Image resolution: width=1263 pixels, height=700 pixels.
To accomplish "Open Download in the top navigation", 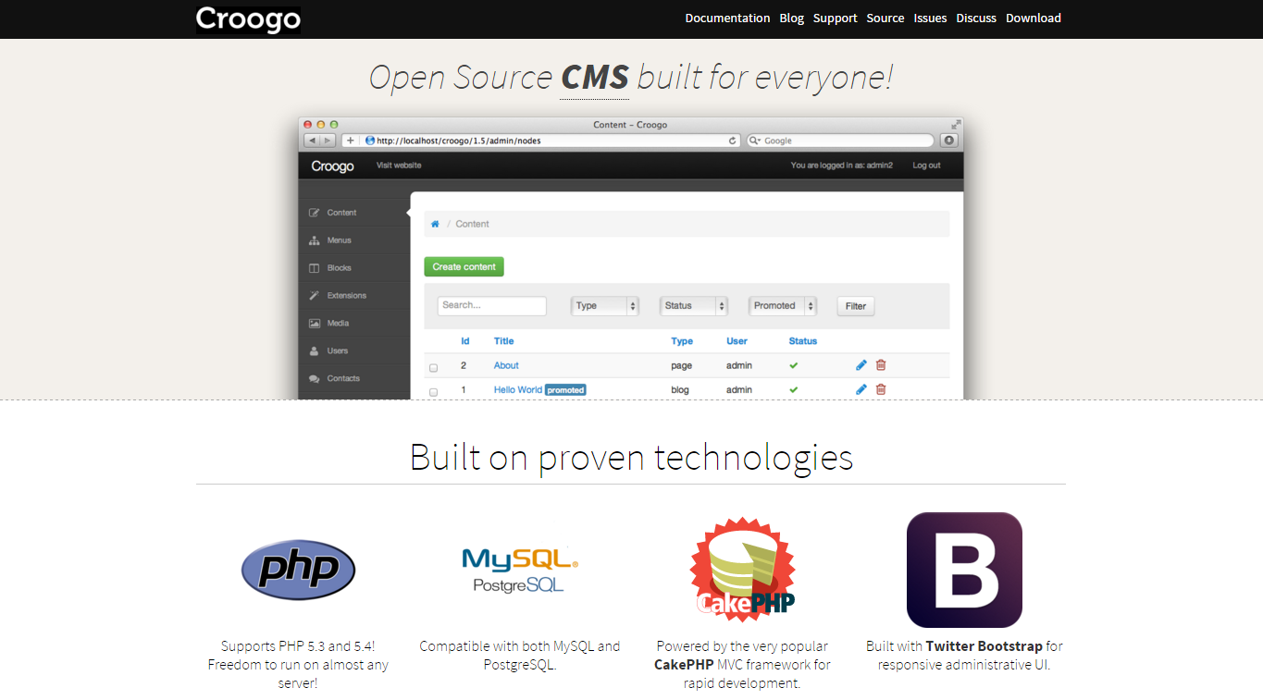I will (1034, 18).
